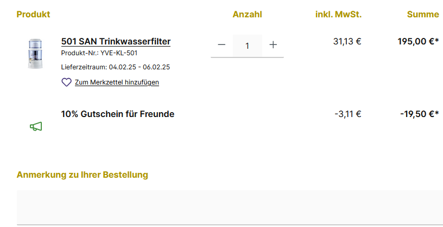This screenshot has width=443, height=227.
Task: Click the 'Anzahl' column header
Action: click(x=247, y=14)
